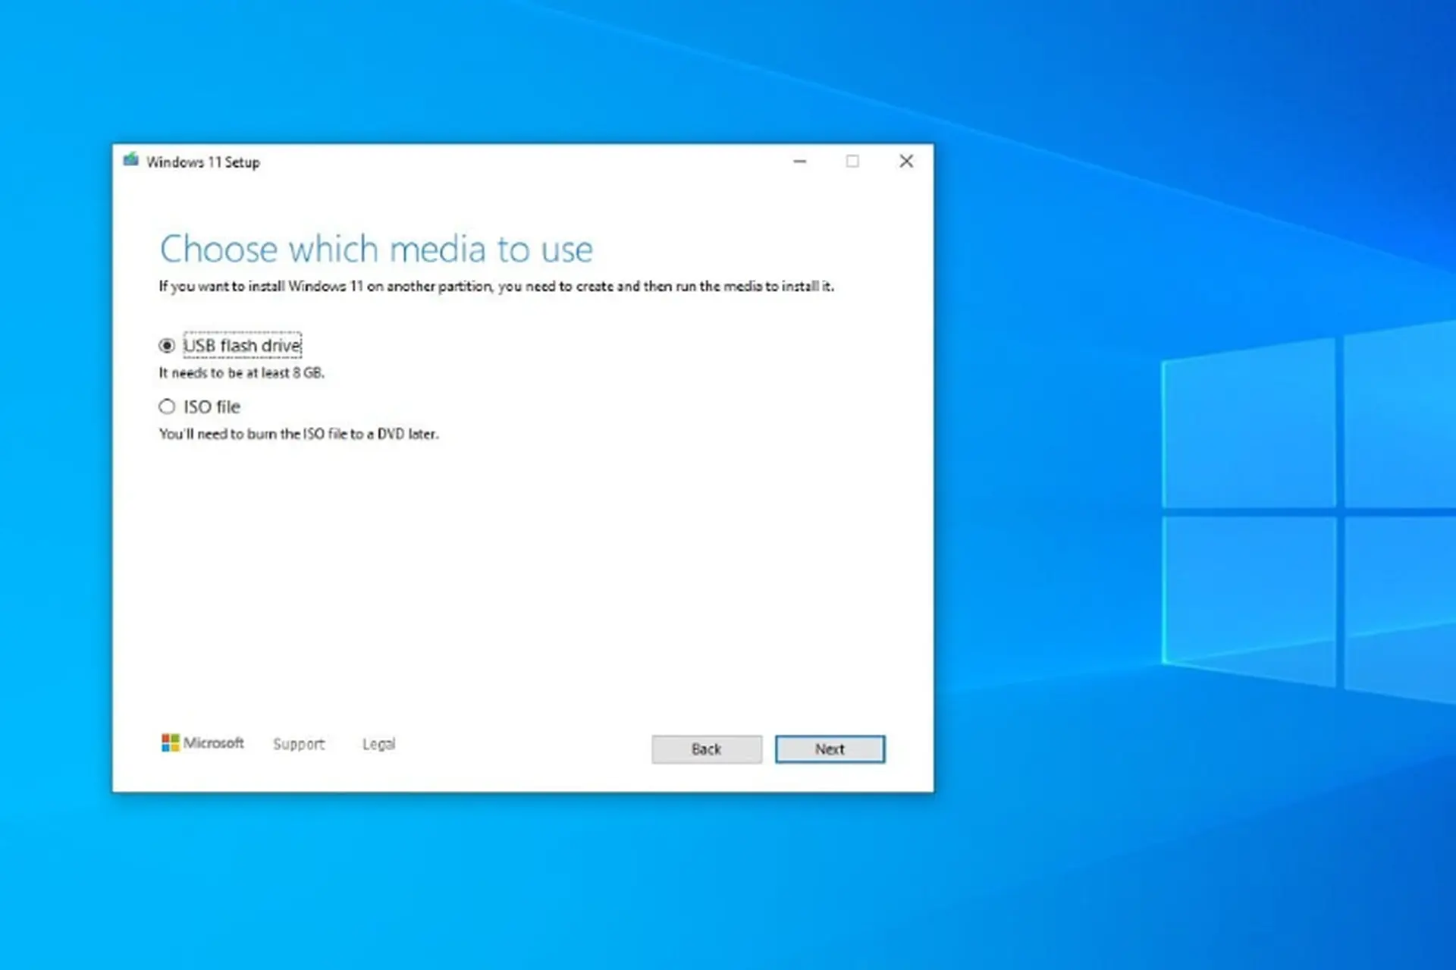Click the Windows 11 Setup title bar icon
Viewport: 1456px width, 970px height.
tap(131, 160)
